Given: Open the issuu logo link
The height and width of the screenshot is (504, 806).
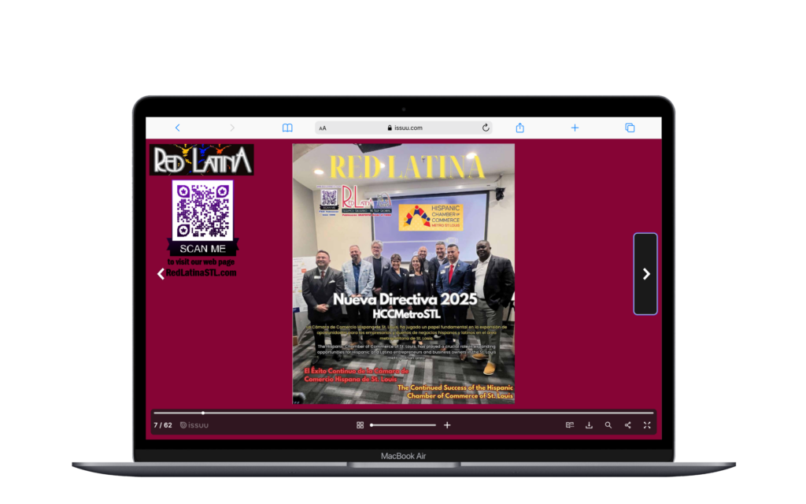Looking at the screenshot, I should (x=194, y=425).
